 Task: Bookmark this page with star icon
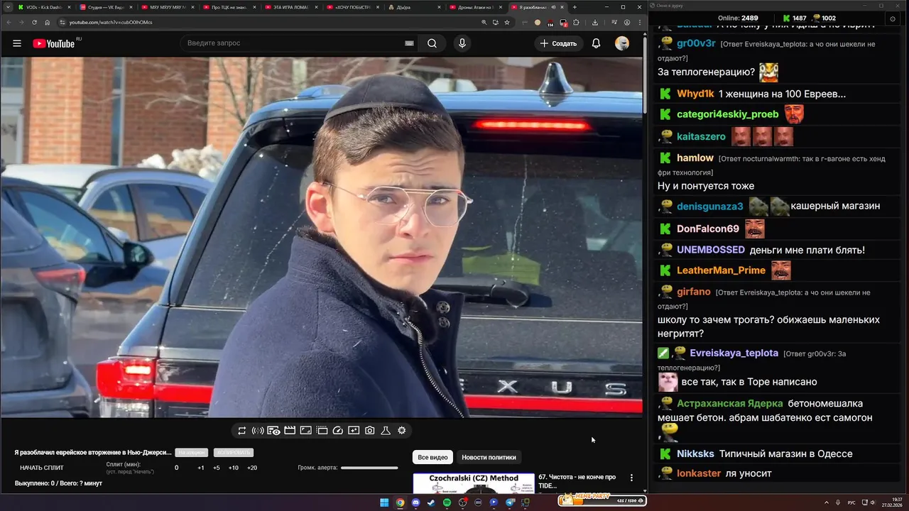[506, 22]
